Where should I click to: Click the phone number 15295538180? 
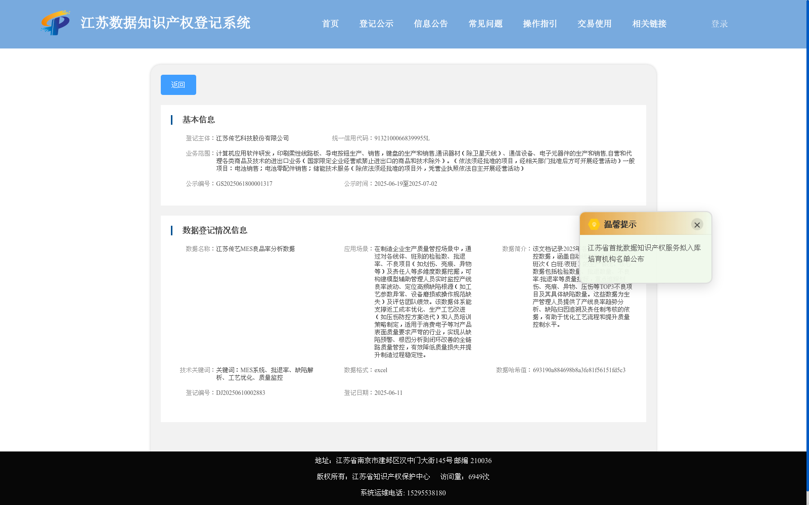tap(426, 493)
